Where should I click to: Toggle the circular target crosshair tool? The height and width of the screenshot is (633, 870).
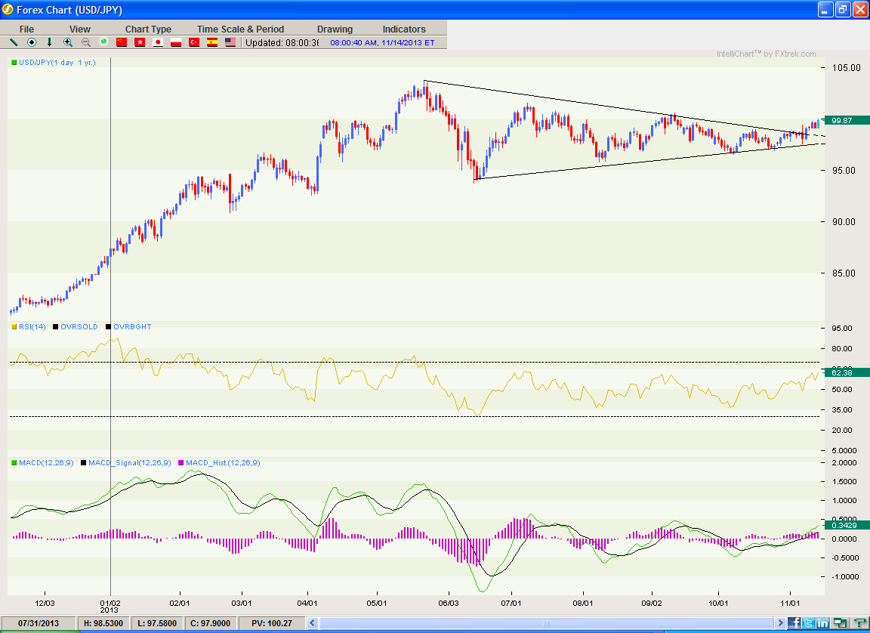(x=32, y=42)
